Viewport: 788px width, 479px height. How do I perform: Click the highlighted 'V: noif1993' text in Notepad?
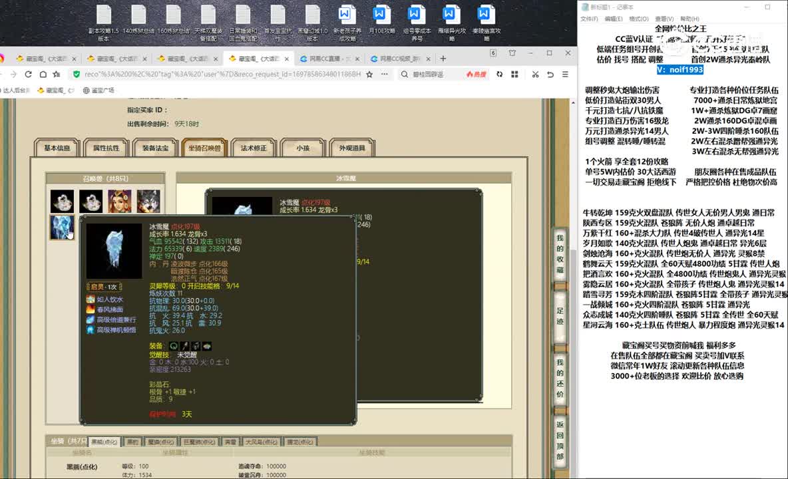(x=680, y=70)
